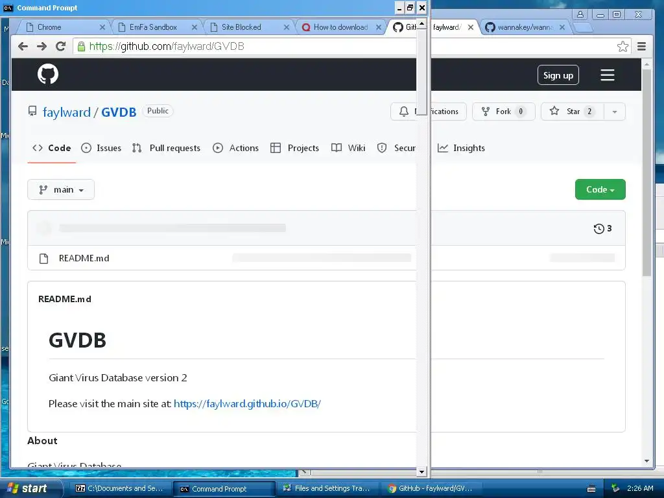Open the Chrome user profile icon
The width and height of the screenshot is (664, 498).
(x=580, y=14)
